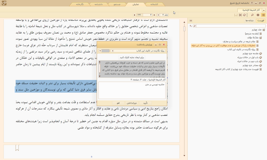Viewport: 267px width, 160px height.
Task: Click the app logo in the top-left corner
Action: 4,3
